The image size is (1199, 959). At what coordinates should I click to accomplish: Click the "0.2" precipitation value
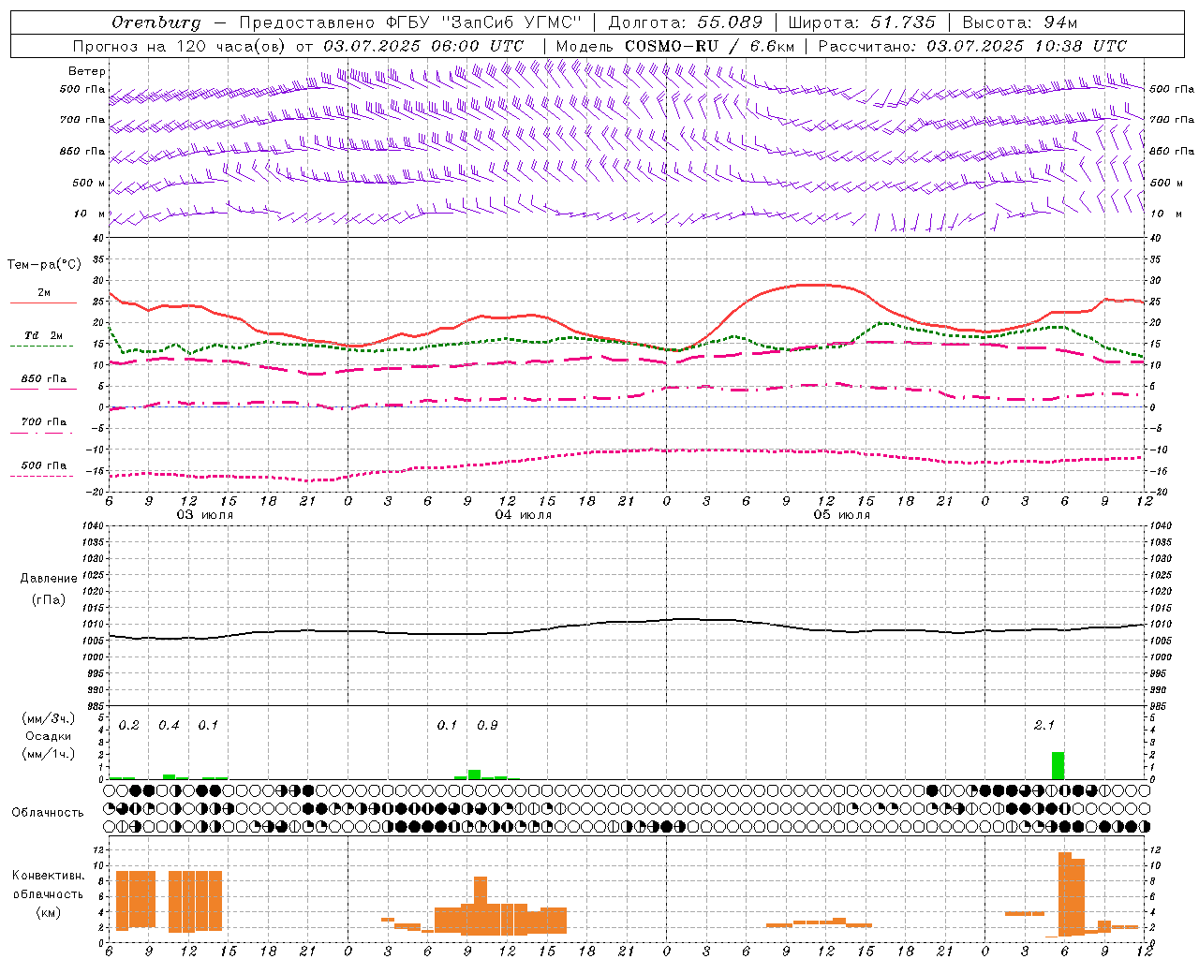click(129, 726)
